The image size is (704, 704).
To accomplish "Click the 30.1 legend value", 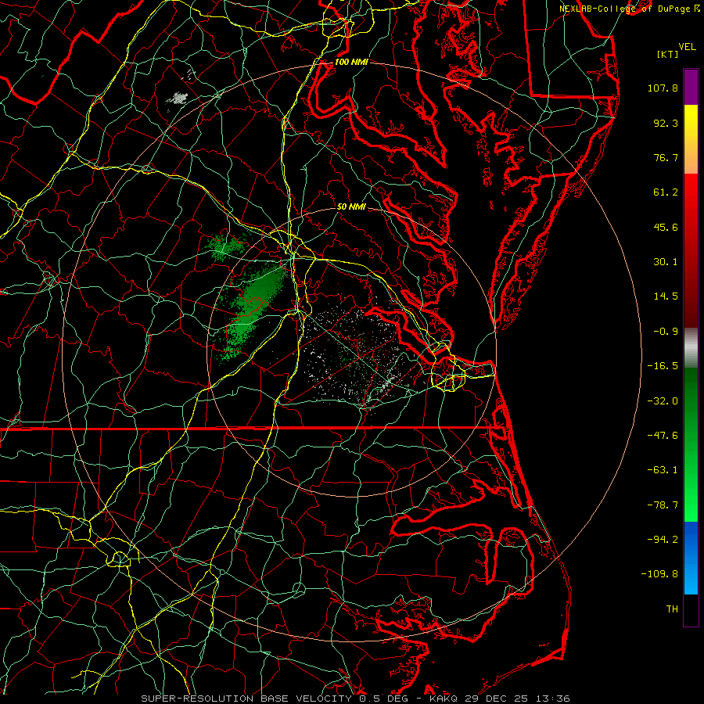I will point(666,262).
